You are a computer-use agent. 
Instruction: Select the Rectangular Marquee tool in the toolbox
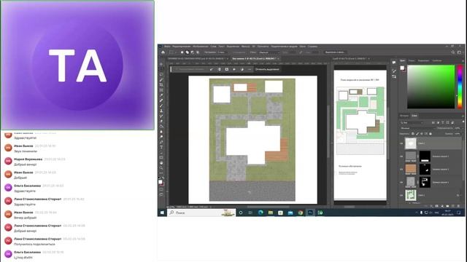161,69
